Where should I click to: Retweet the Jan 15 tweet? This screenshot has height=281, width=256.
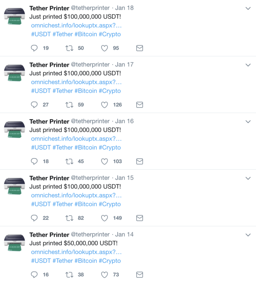coord(69,218)
